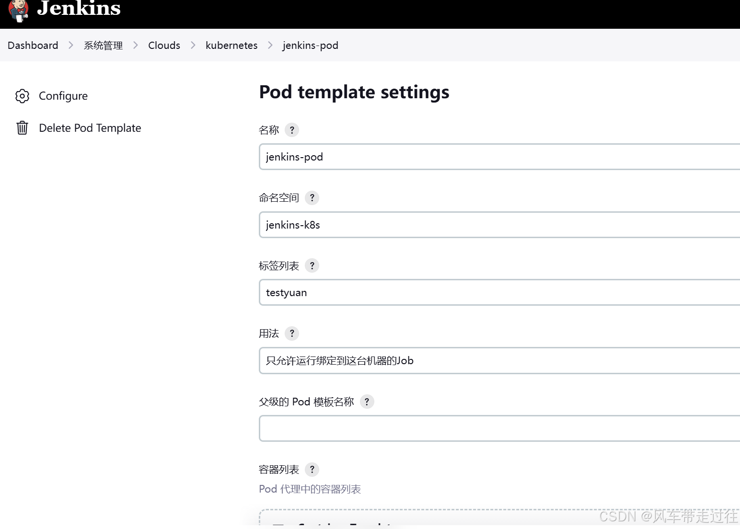The width and height of the screenshot is (740, 529).
Task: Open the Configure sidebar item
Action: 63,96
